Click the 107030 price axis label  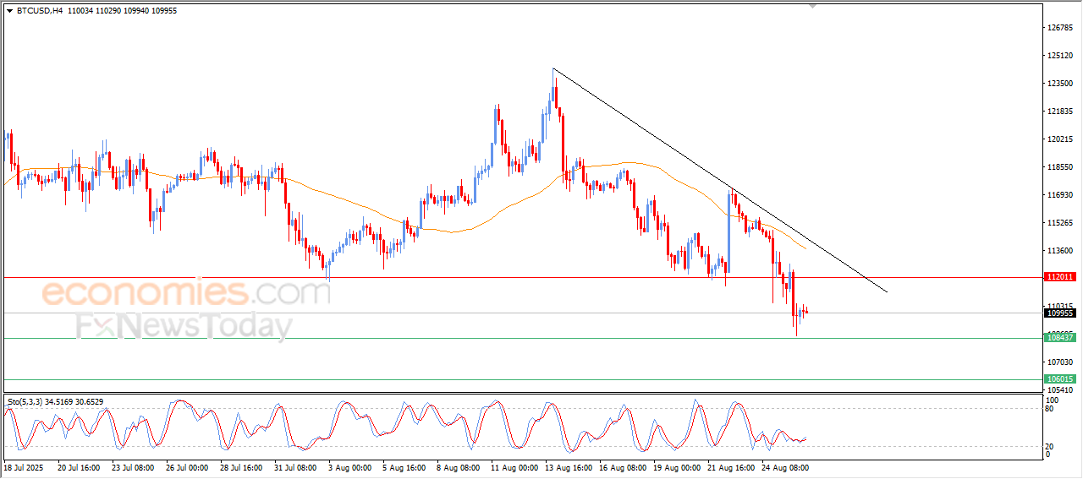(x=1060, y=362)
